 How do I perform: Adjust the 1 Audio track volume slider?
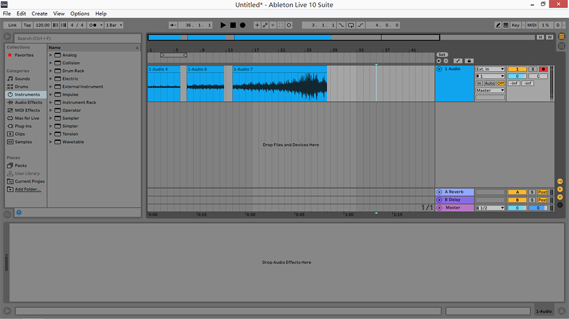click(x=517, y=76)
